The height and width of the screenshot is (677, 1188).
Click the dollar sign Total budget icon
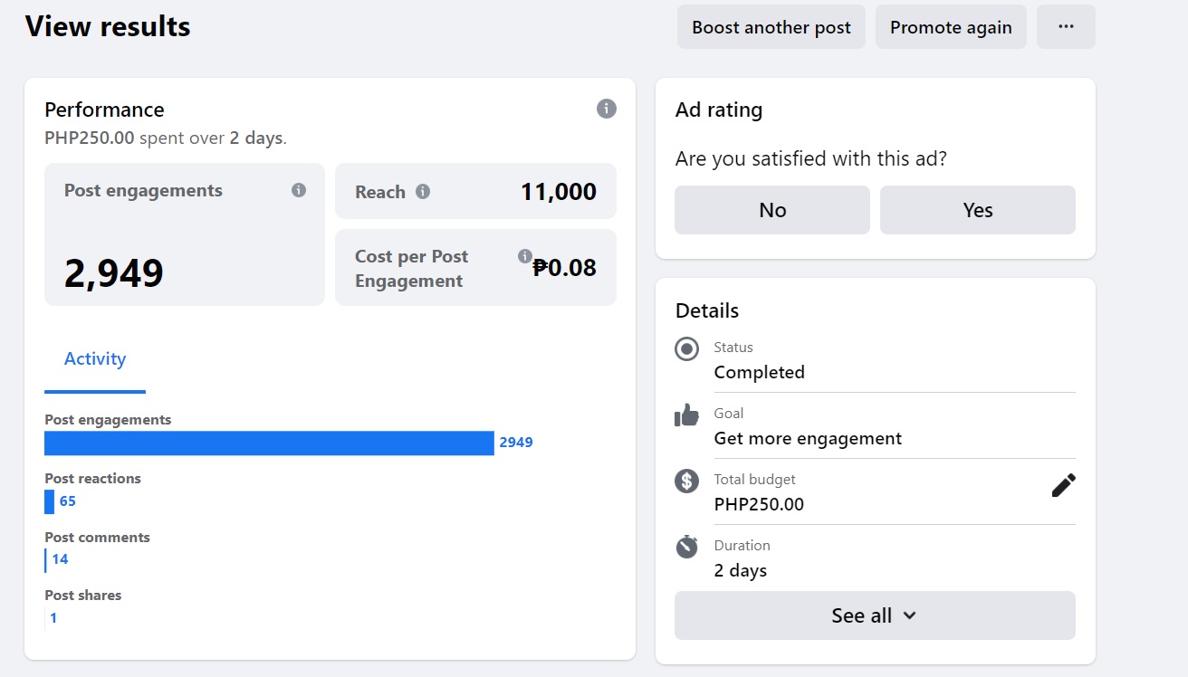(687, 481)
